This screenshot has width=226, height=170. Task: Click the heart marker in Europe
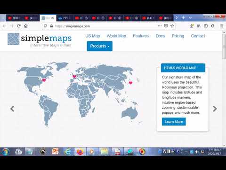pos(74,76)
